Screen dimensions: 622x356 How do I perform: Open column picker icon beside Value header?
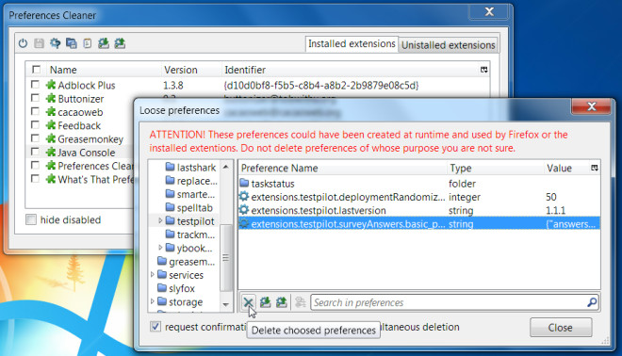tap(595, 168)
